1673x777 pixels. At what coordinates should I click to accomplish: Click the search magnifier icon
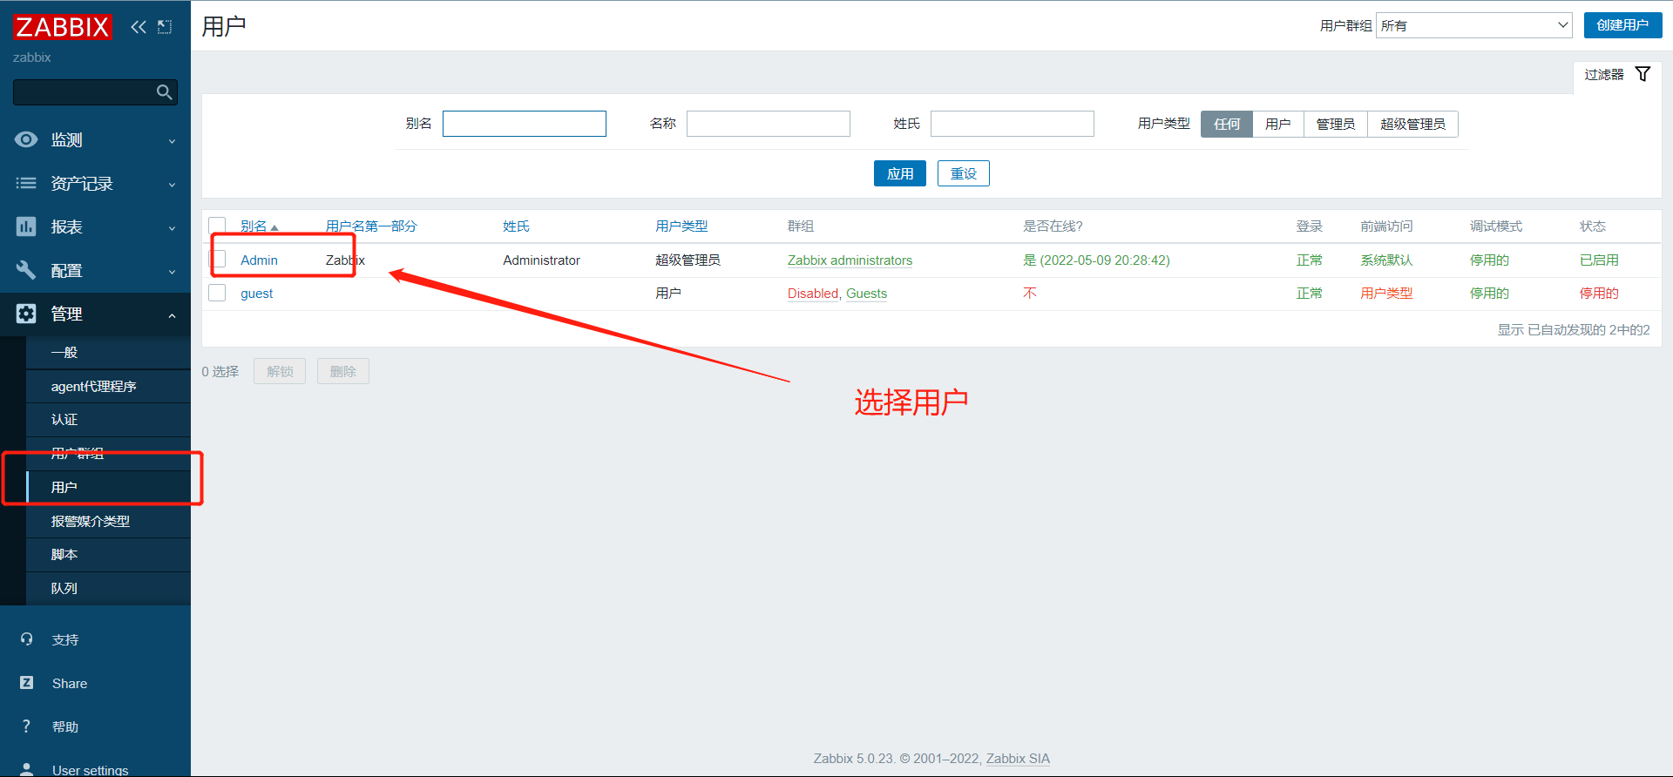point(164,92)
